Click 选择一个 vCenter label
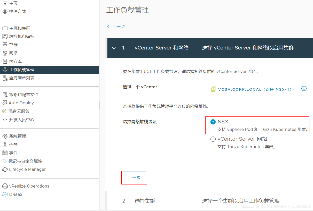Viewport: 313px width, 211px height. (x=140, y=87)
